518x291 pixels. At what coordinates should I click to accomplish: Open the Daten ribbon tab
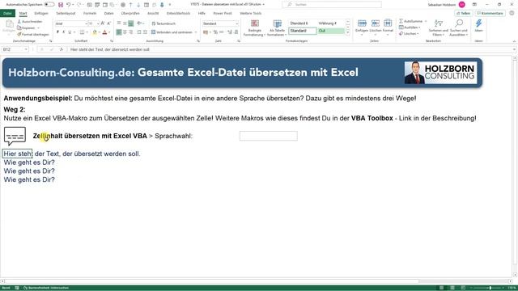[x=108, y=13]
